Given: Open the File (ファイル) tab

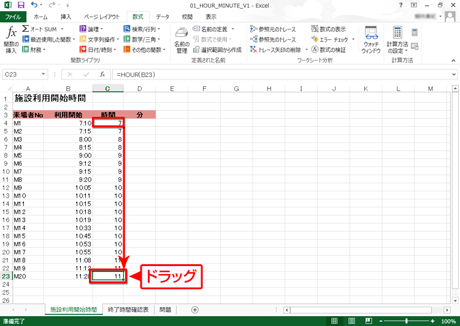Looking at the screenshot, I should [x=13, y=17].
